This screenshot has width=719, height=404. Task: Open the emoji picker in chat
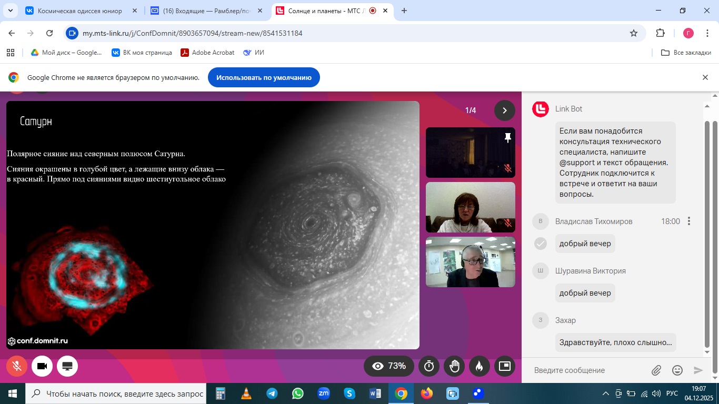[677, 370]
